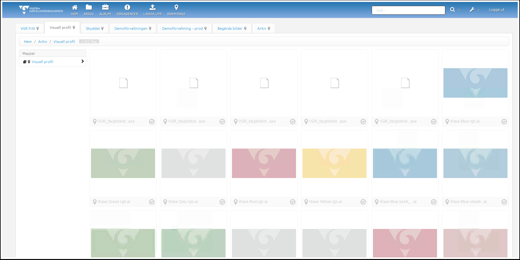Screen dimensions: 520x260
Task: Open the Wave Blue obestr...ai thumbnail
Action: tap(475, 163)
